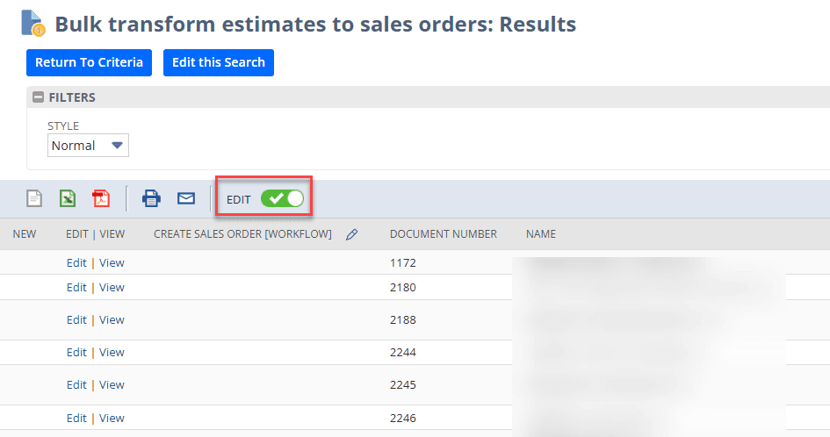The height and width of the screenshot is (437, 830).
Task: Click Edit this Search button
Action: tap(219, 62)
